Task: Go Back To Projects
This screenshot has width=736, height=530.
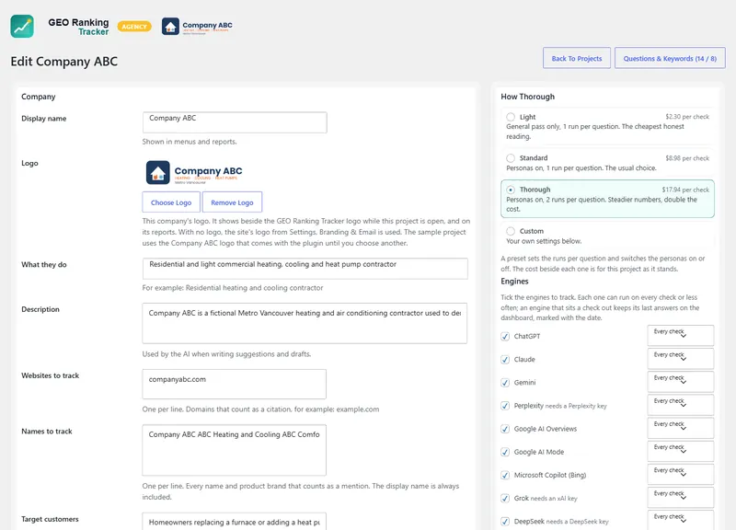Action: click(x=577, y=58)
